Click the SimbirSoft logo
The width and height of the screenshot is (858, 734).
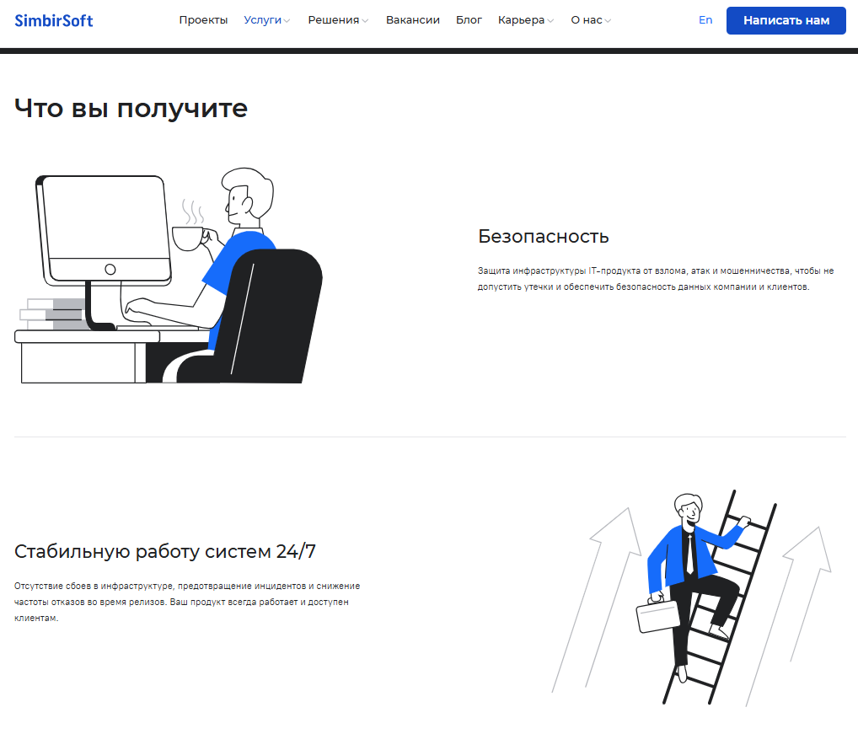tap(54, 19)
